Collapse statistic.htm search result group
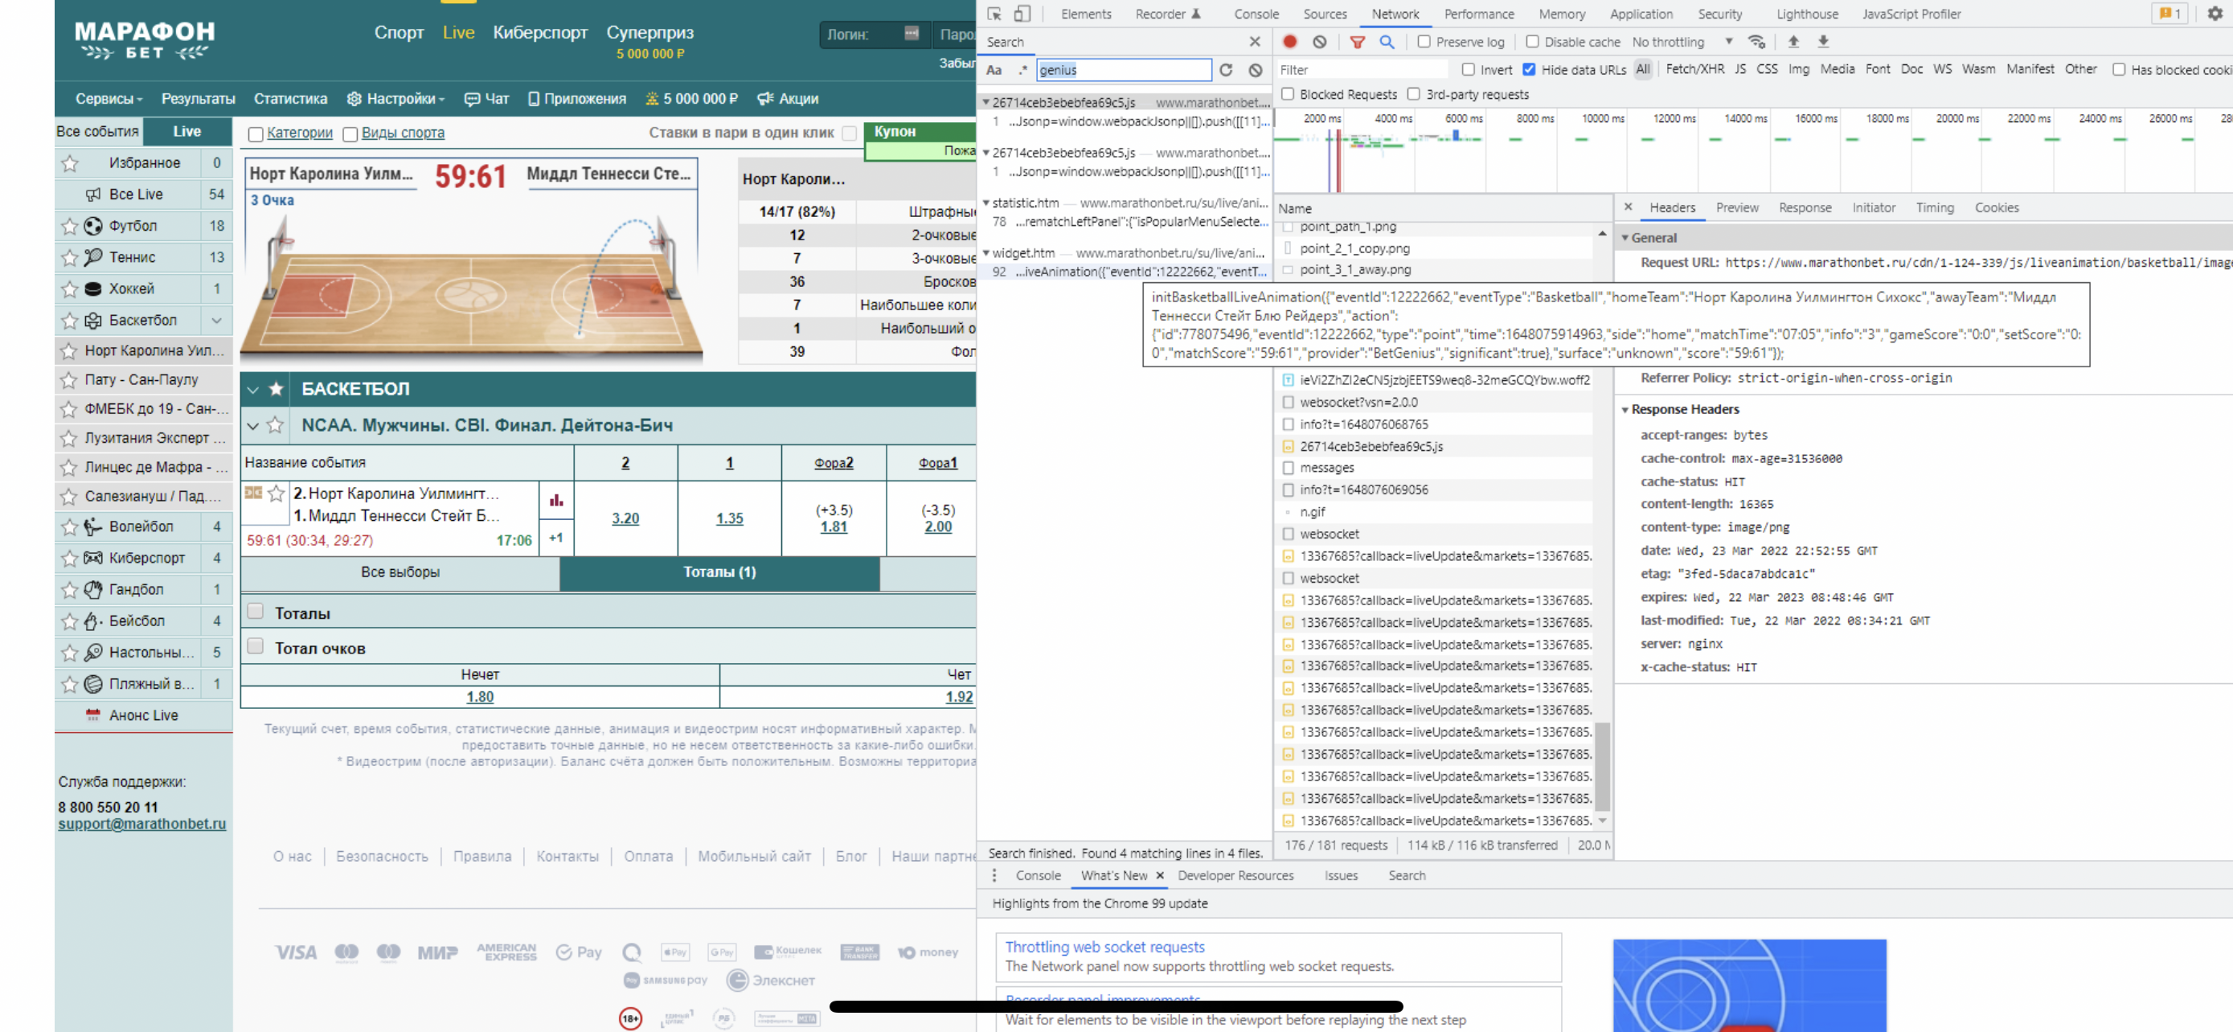 click(x=985, y=203)
